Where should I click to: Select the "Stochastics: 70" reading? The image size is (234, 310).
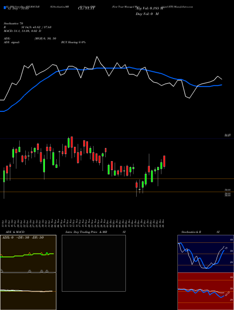point(13,23)
